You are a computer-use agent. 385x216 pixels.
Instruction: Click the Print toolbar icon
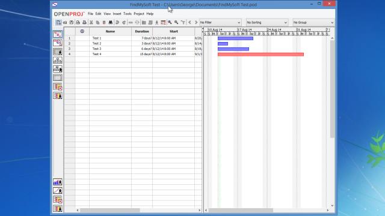[78, 23]
